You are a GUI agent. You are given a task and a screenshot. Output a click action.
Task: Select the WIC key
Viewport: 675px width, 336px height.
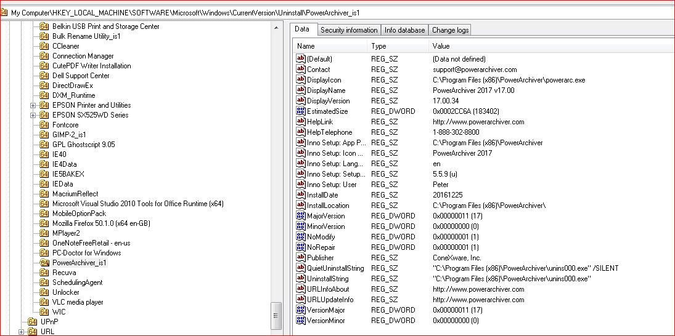coord(59,312)
